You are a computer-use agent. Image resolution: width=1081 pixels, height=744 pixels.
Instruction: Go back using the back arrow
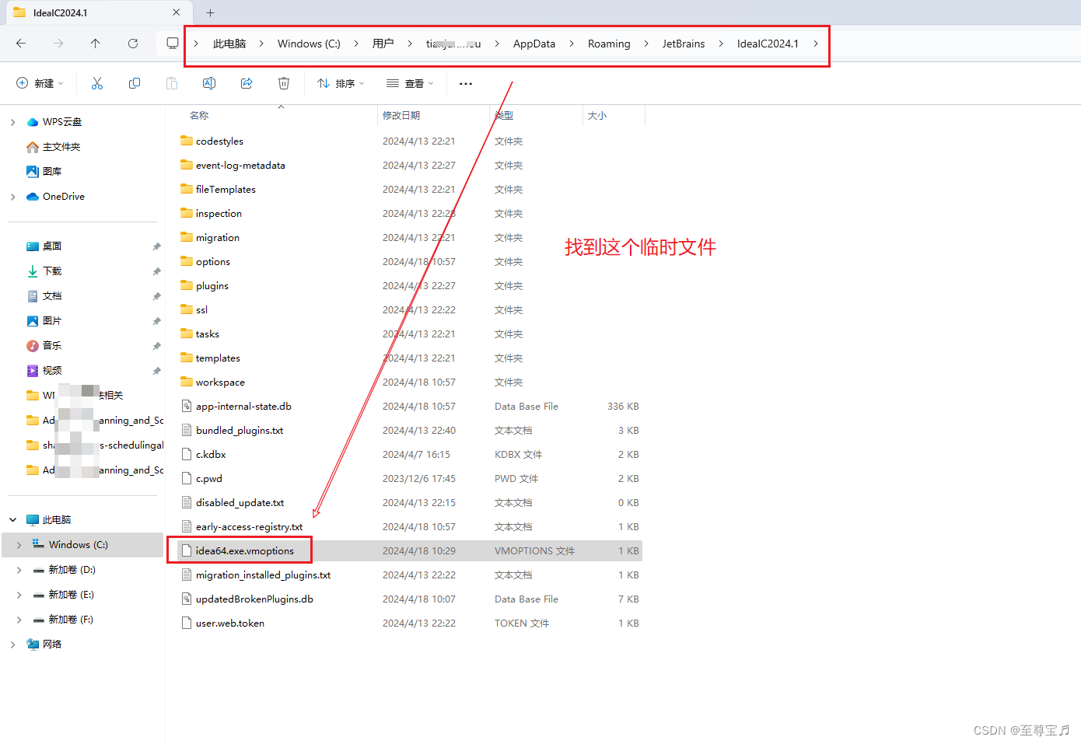click(x=21, y=44)
